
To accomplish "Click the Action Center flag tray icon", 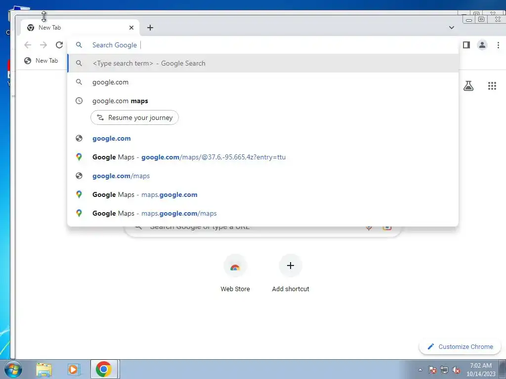I will pyautogui.click(x=432, y=370).
